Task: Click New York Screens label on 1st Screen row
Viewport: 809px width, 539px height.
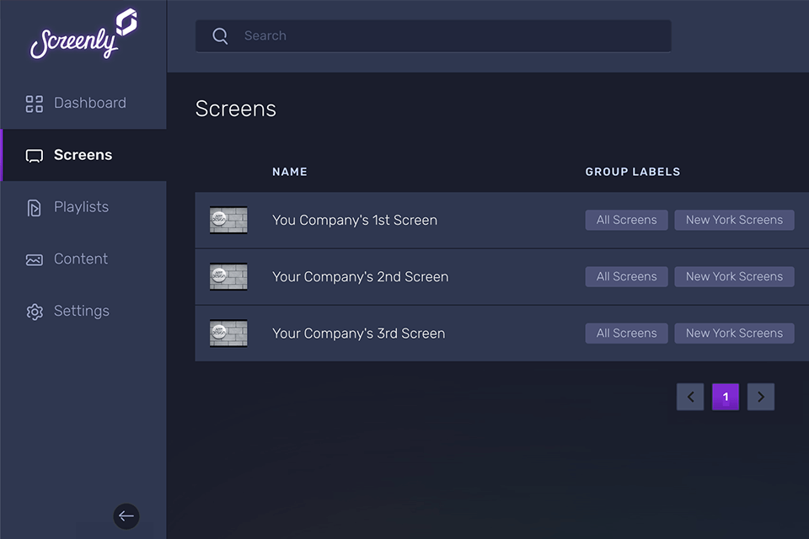Action: click(734, 221)
